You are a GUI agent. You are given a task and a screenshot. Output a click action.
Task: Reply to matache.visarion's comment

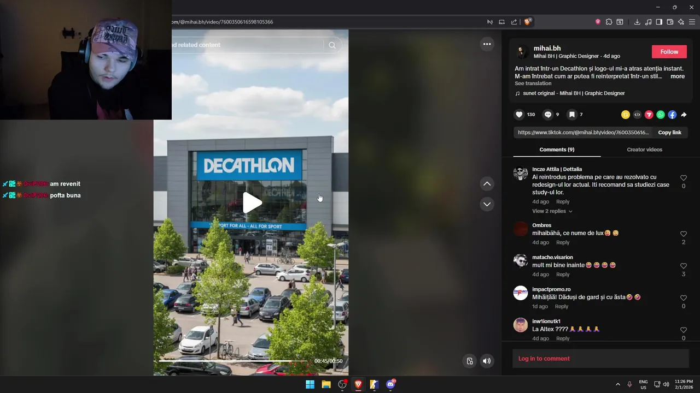tap(563, 275)
